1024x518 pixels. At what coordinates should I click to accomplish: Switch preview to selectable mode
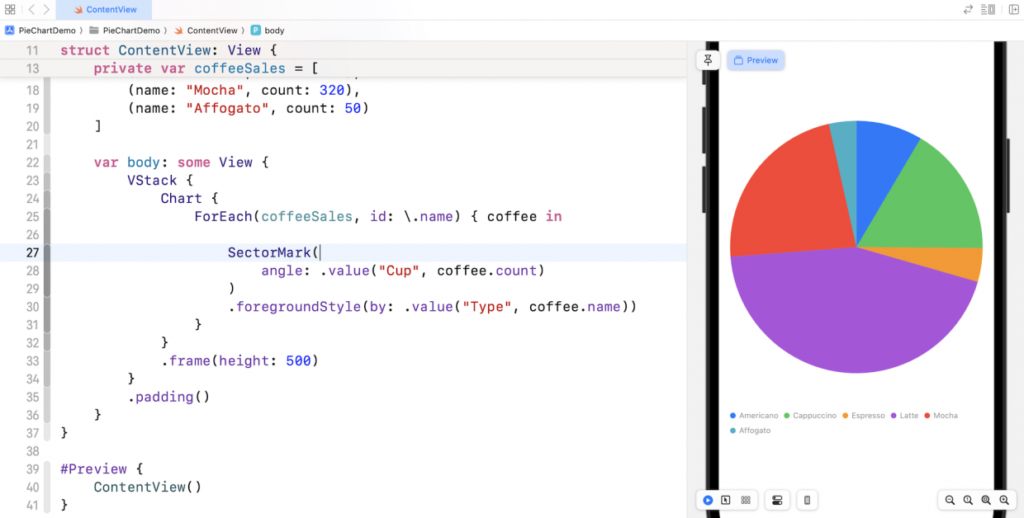(x=726, y=500)
